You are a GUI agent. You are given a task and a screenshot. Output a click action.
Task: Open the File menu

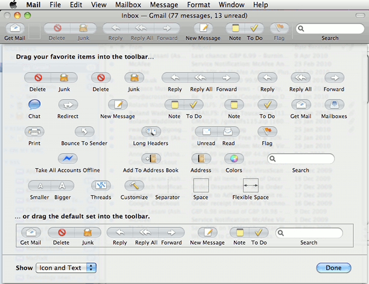55,5
